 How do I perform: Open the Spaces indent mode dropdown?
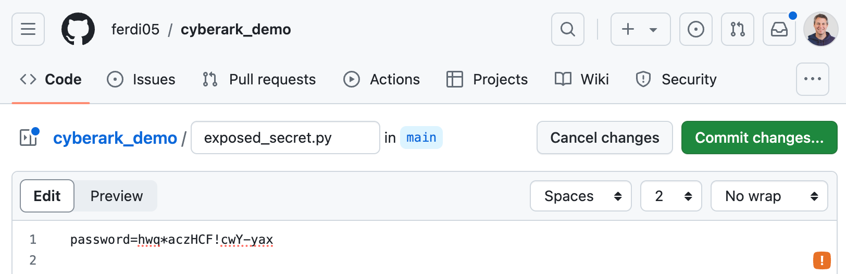pyautogui.click(x=580, y=196)
